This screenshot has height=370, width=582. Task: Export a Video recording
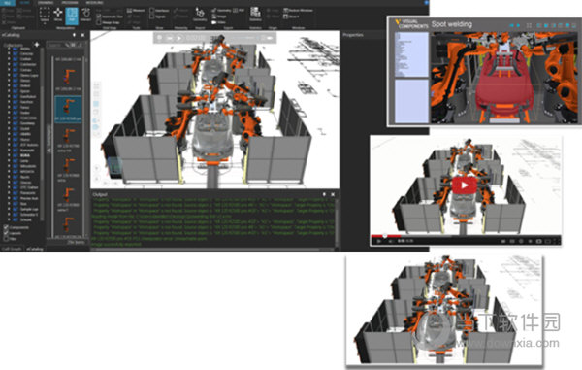pyautogui.click(x=218, y=22)
